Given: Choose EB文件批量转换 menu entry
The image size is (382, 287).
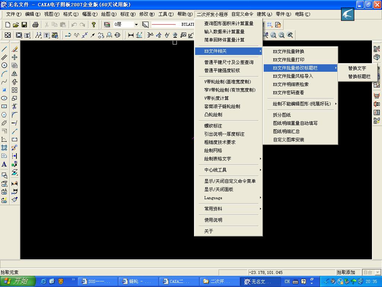Looking at the screenshot, I should pos(300,52).
